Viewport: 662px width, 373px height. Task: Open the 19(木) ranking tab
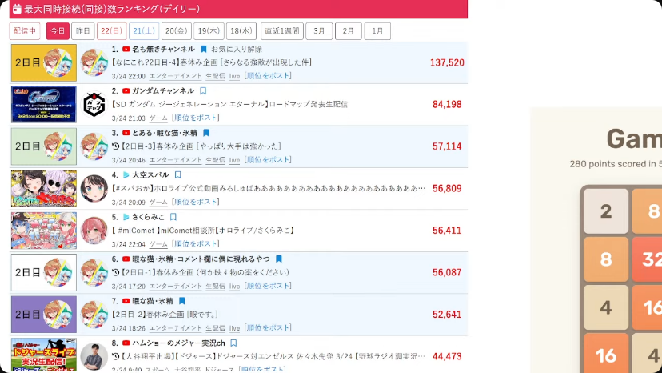(209, 31)
